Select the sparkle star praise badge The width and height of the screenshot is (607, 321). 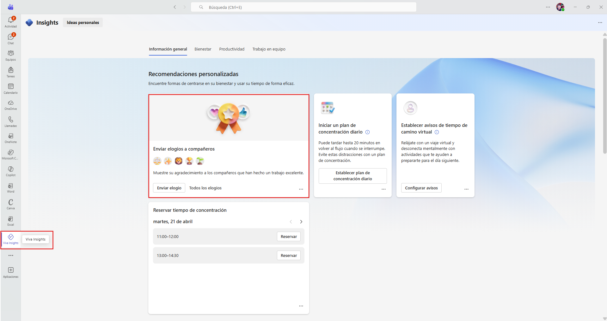168,161
